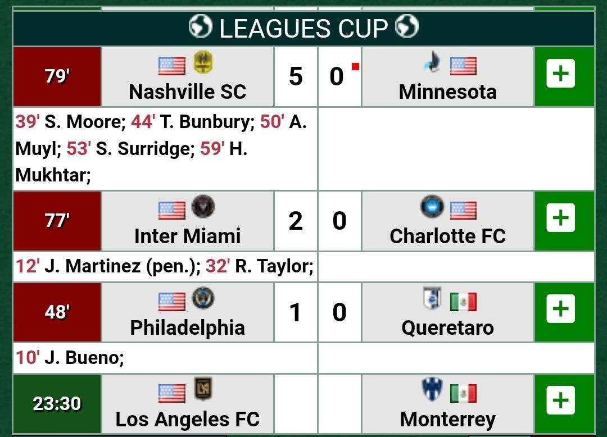The width and height of the screenshot is (607, 437).
Task: Expand the Inter Miami vs Charlotte FC match
Action: click(x=560, y=218)
